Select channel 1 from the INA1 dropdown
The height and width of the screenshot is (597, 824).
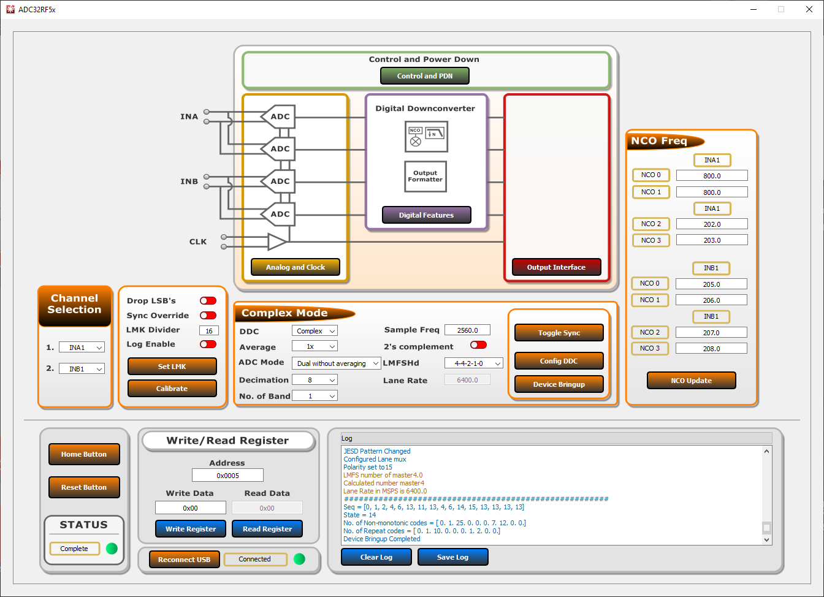82,347
